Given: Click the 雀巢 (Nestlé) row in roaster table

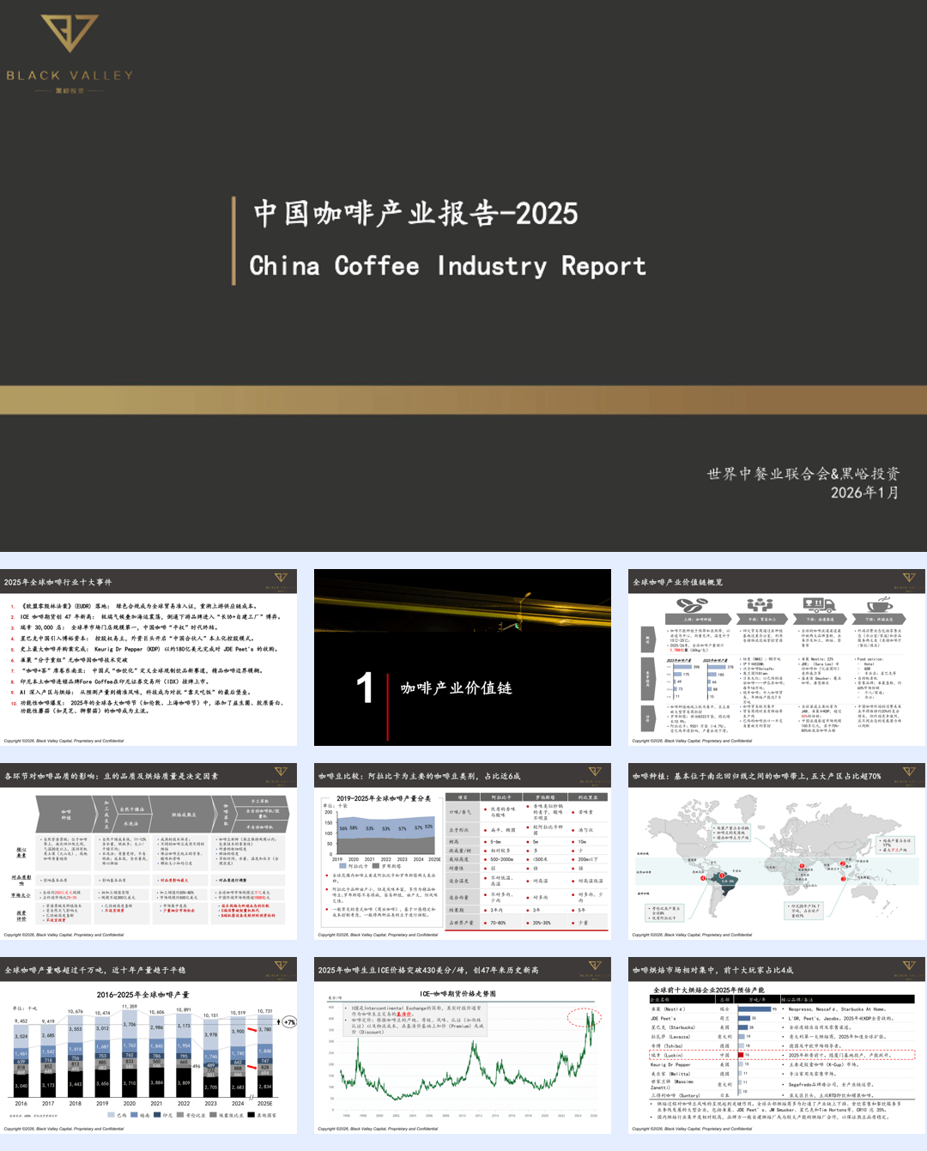Looking at the screenshot, I should [x=782, y=1009].
